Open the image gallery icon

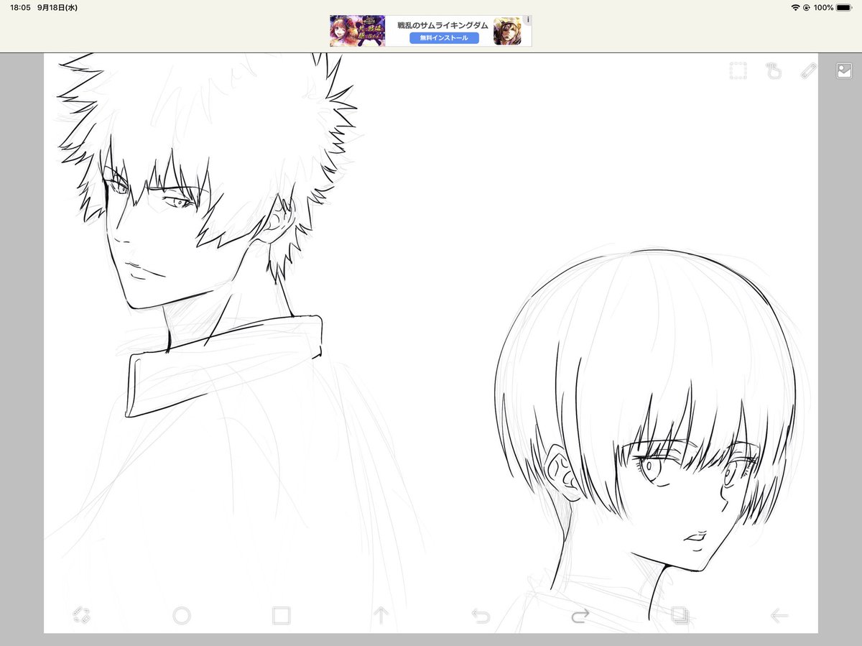(844, 70)
